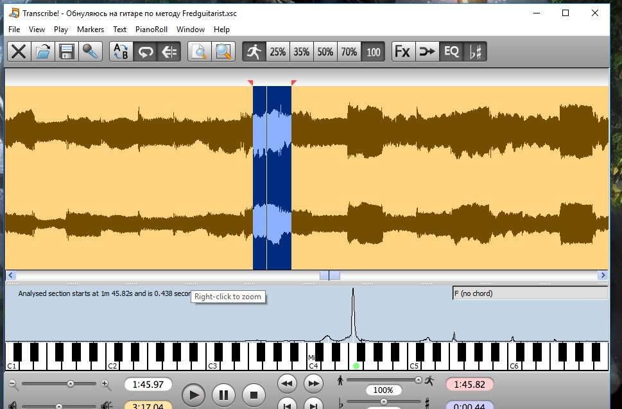Save the transcription with floppy disk icon

tap(66, 51)
